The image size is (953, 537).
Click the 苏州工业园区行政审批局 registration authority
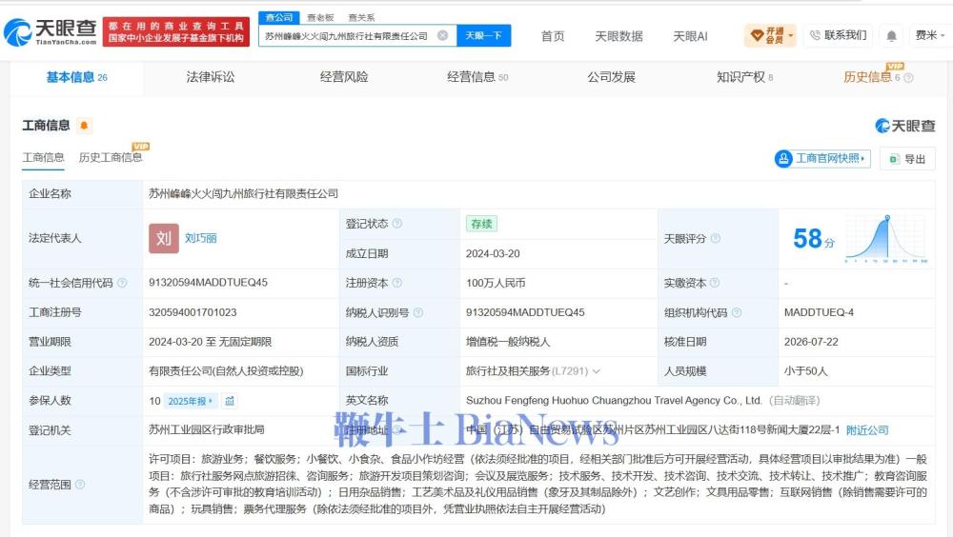tap(207, 429)
